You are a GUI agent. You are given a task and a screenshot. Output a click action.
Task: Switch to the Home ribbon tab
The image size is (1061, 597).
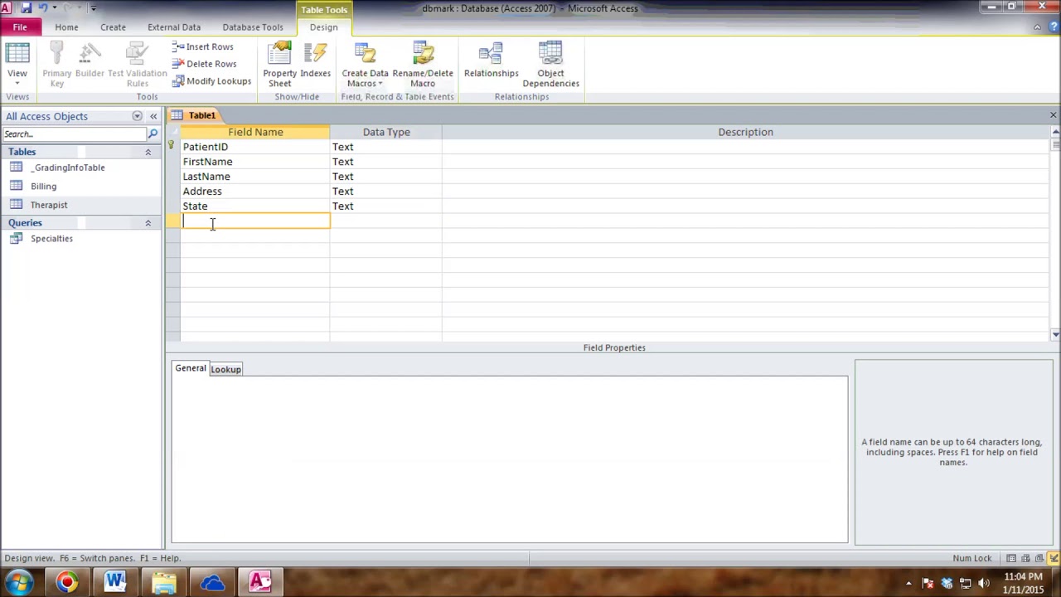coord(66,27)
